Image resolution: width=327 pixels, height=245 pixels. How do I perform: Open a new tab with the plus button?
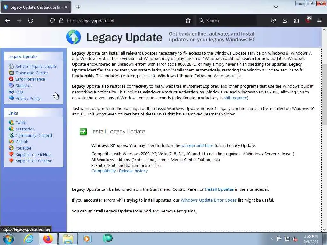pyautogui.click(x=78, y=7)
